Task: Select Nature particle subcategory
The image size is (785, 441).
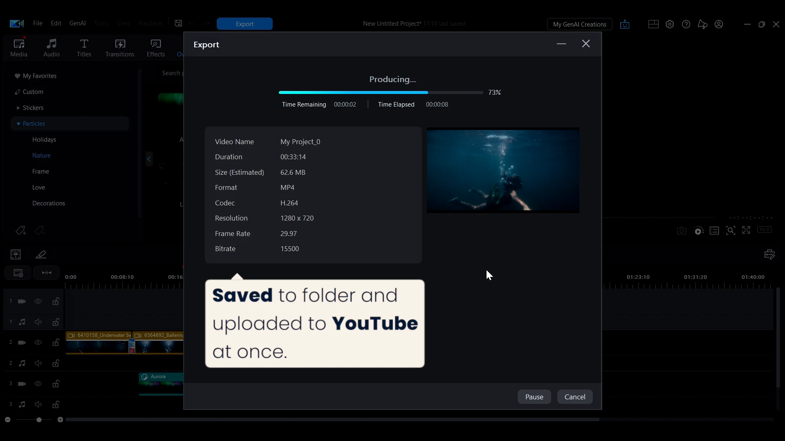Action: (x=41, y=156)
